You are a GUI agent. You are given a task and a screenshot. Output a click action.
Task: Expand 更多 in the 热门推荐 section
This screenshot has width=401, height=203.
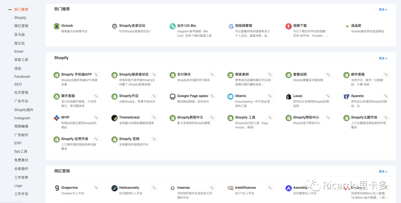tap(383, 10)
